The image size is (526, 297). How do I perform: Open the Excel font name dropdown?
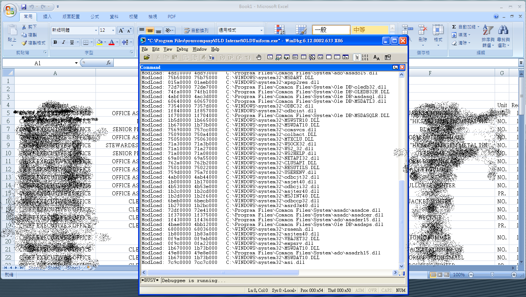click(x=96, y=31)
